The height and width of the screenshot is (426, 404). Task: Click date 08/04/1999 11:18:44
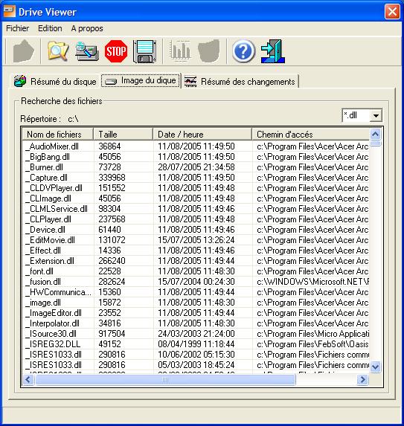(x=196, y=344)
